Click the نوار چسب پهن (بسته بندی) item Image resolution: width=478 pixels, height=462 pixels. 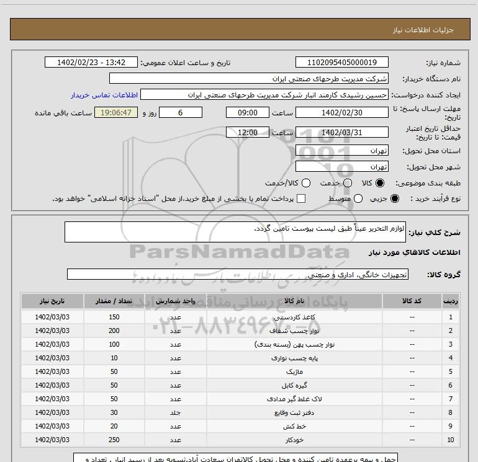(294, 344)
